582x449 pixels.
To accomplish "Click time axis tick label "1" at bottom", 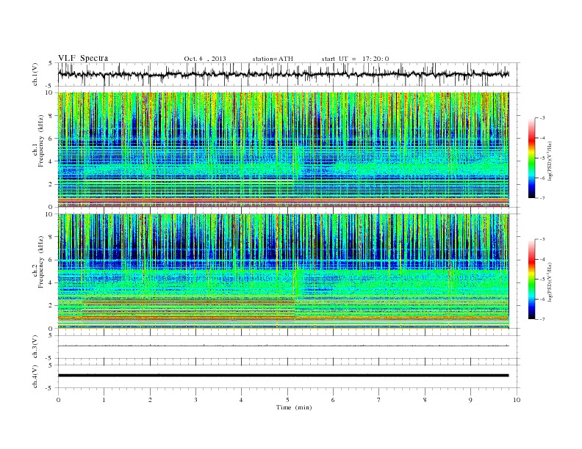I will (x=104, y=400).
